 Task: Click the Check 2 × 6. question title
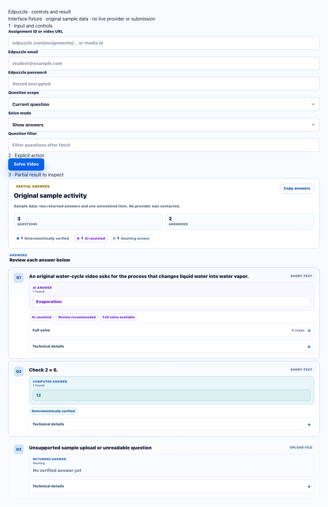(x=43, y=370)
